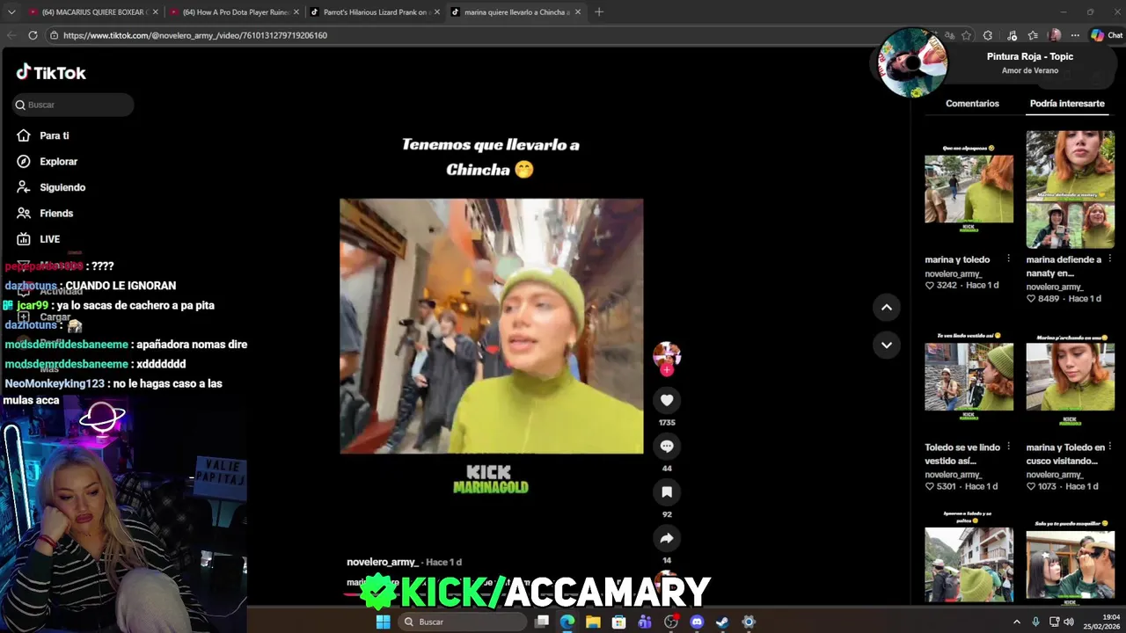Switch to 'MACARIUS QUIERE BOXEAR' browser tab

pyautogui.click(x=92, y=12)
